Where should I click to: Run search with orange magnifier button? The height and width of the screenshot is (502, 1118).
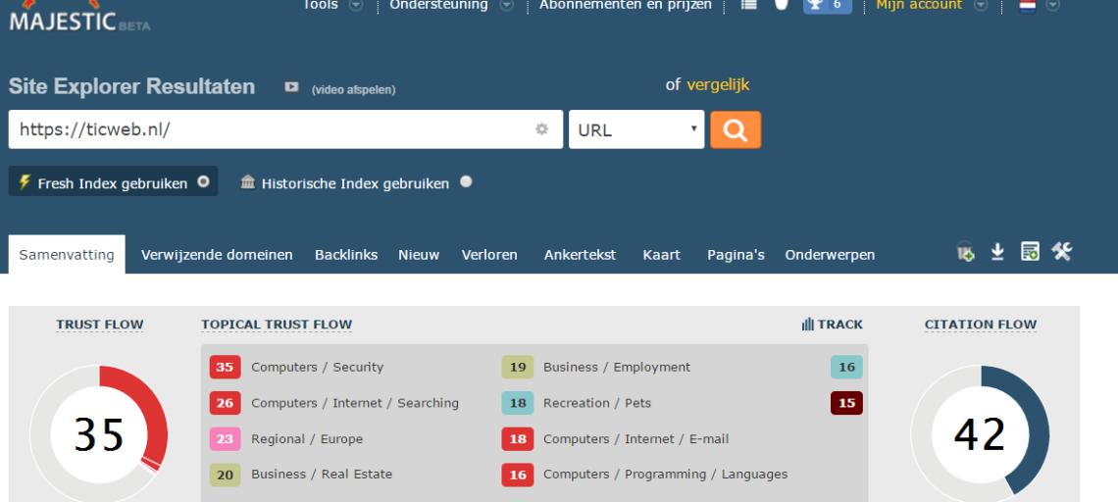pyautogui.click(x=736, y=129)
